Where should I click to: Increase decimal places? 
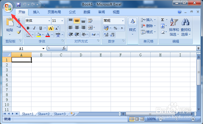point(106,35)
